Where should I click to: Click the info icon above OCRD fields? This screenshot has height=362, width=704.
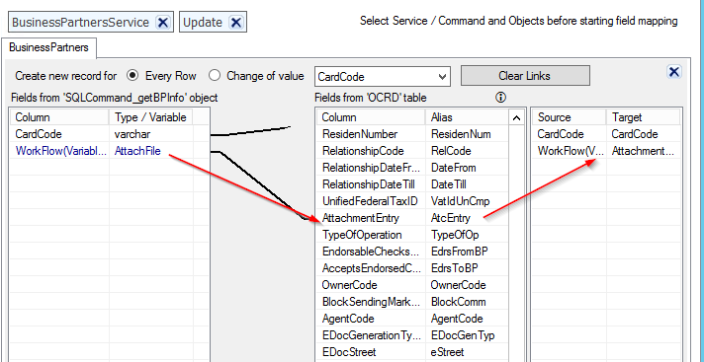pyautogui.click(x=500, y=98)
